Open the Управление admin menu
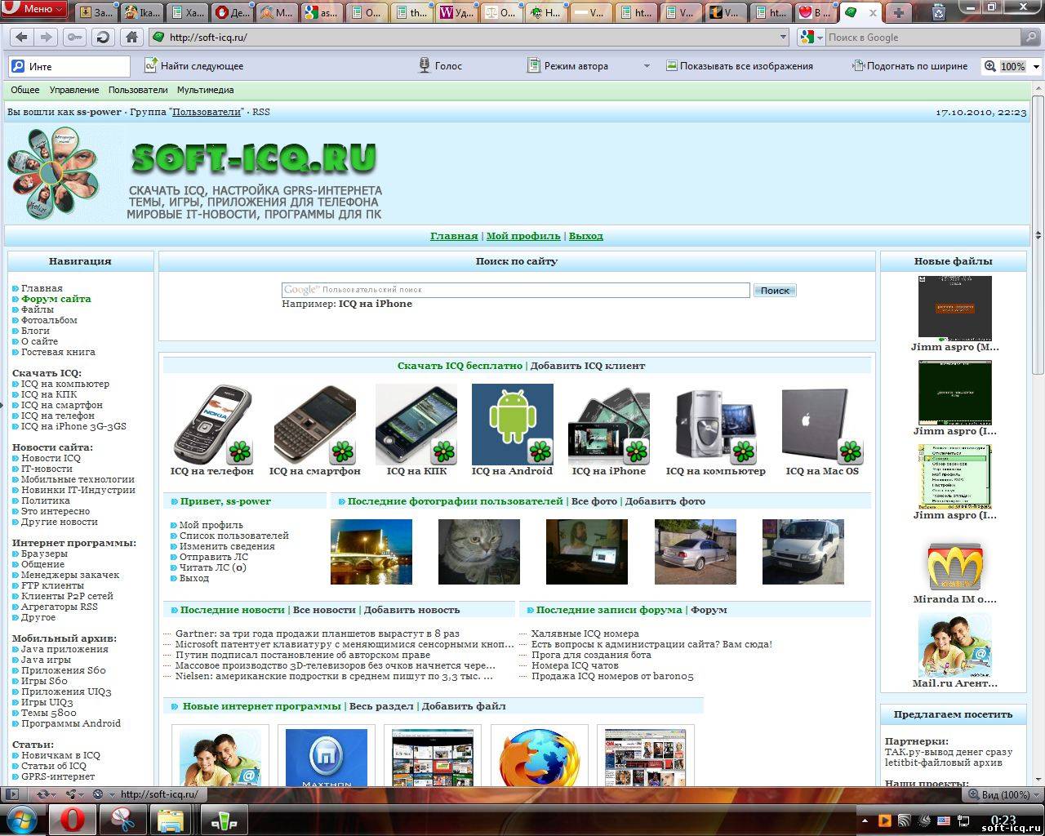Screen dimensions: 1045x836 pyautogui.click(x=74, y=90)
